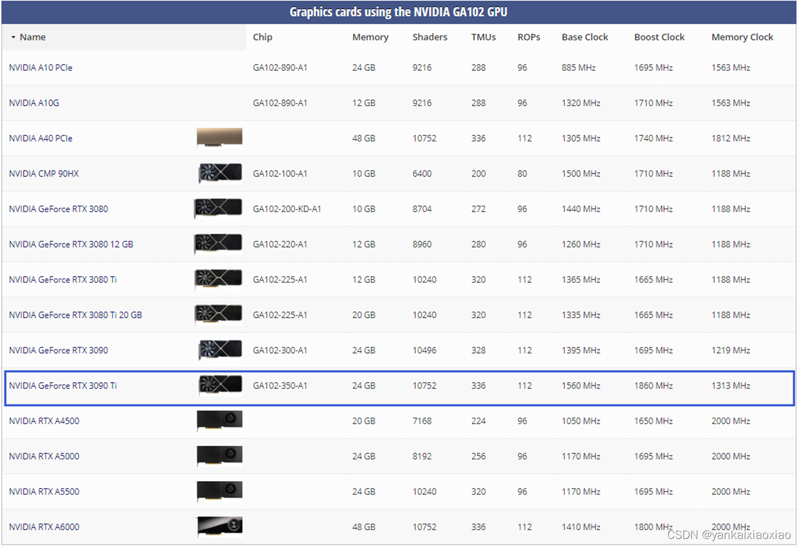
Task: Open the NVIDIA RTX A5500 link
Action: click(44, 492)
